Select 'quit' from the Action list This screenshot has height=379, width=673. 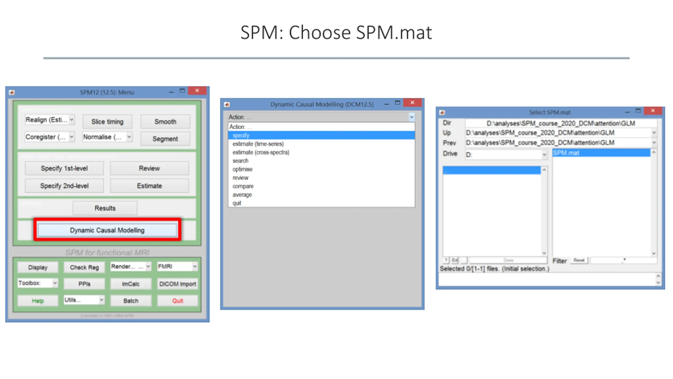coord(321,203)
